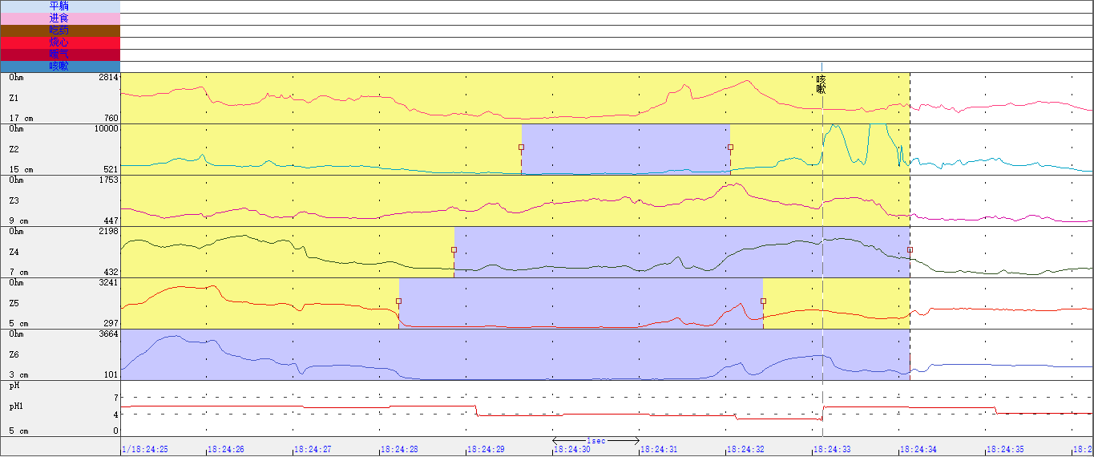Image resolution: width=1094 pixels, height=457 pixels.
Task: Click the Z6 3 cm channel label
Action: (14, 354)
